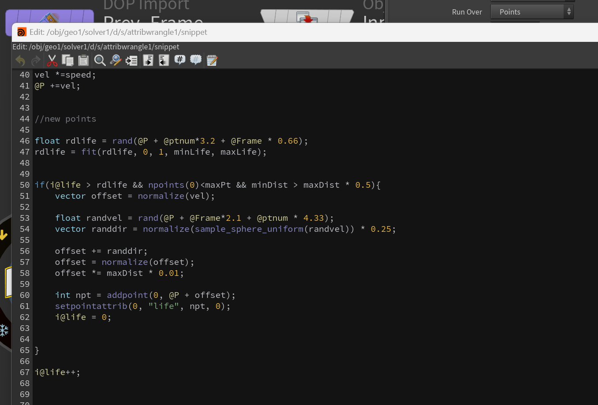Screen dimensions: 598x405
Task: Click the Houdini logo in editor title bar
Action: [x=22, y=32]
